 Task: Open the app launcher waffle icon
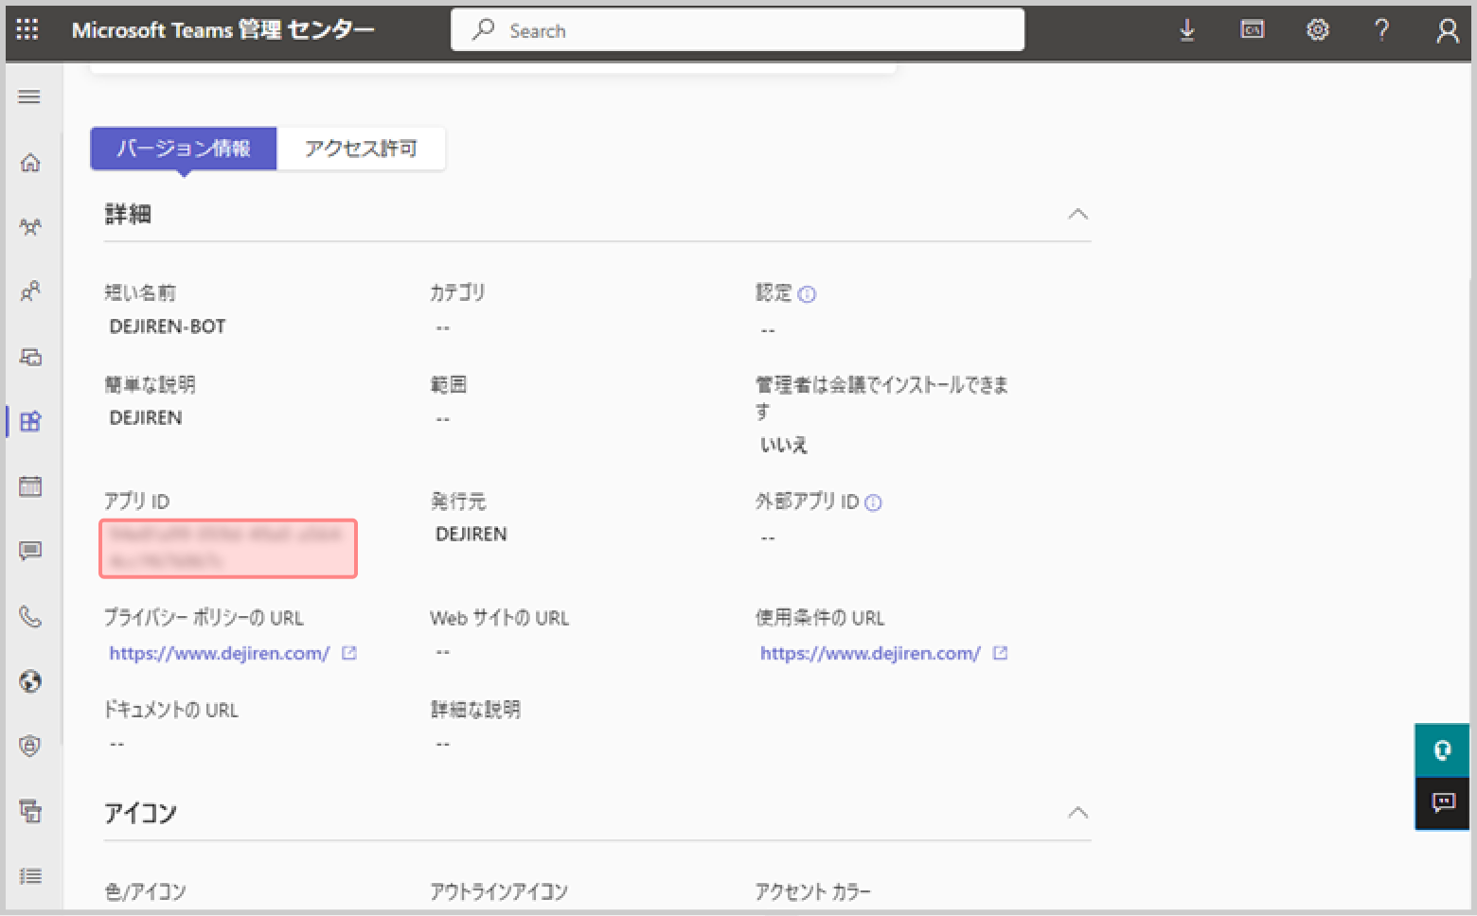point(27,29)
